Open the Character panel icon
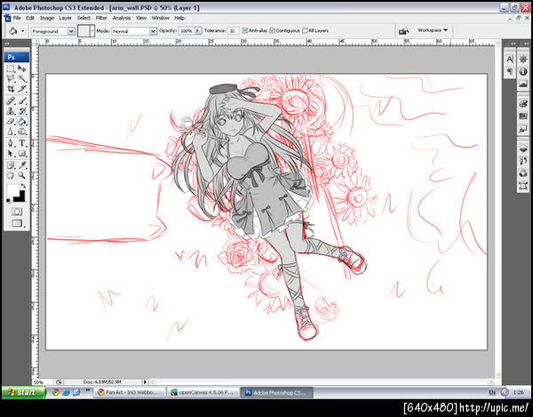Screen dimensions: 533x417 tap(510, 60)
